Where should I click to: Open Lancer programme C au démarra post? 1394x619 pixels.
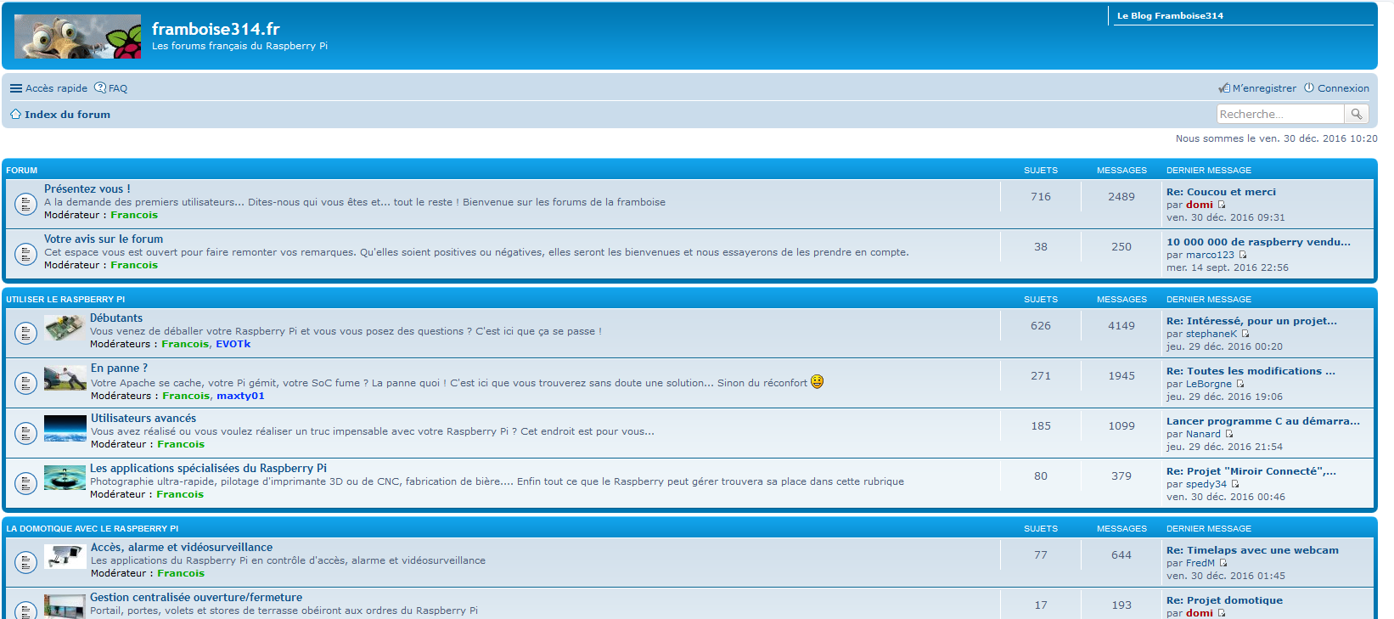[1263, 421]
